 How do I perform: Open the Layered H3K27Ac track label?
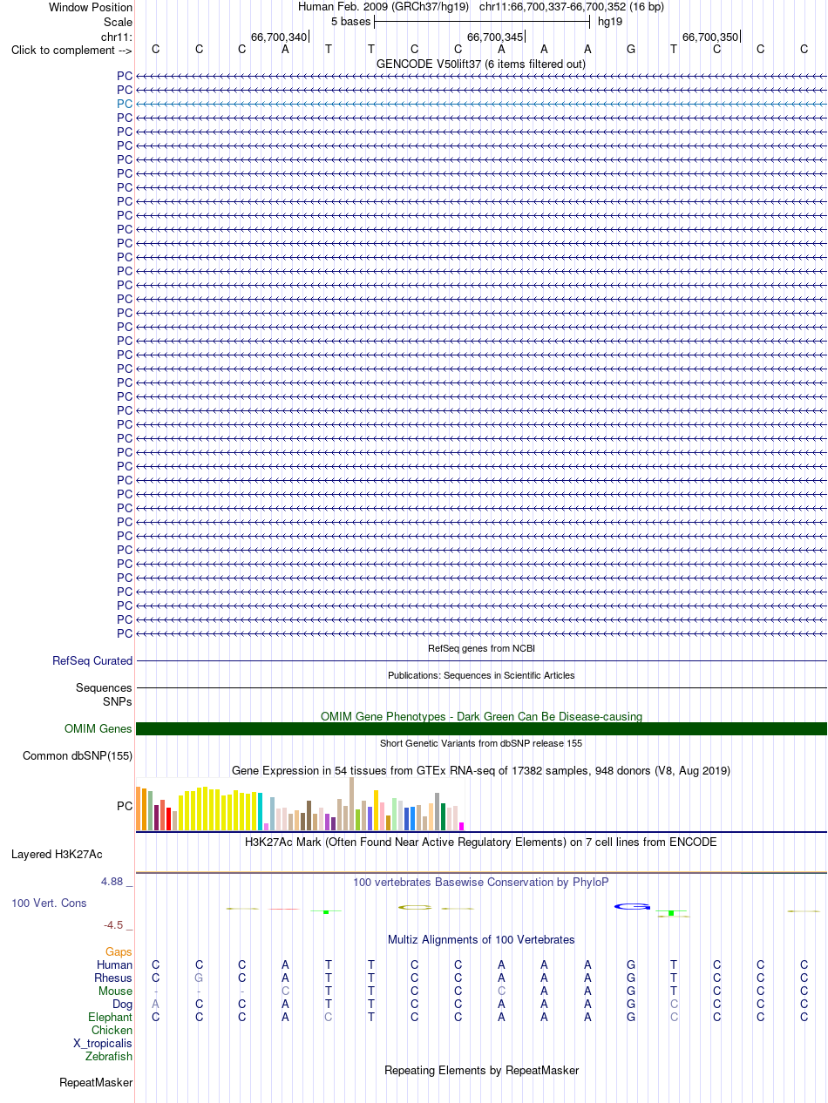(x=57, y=855)
